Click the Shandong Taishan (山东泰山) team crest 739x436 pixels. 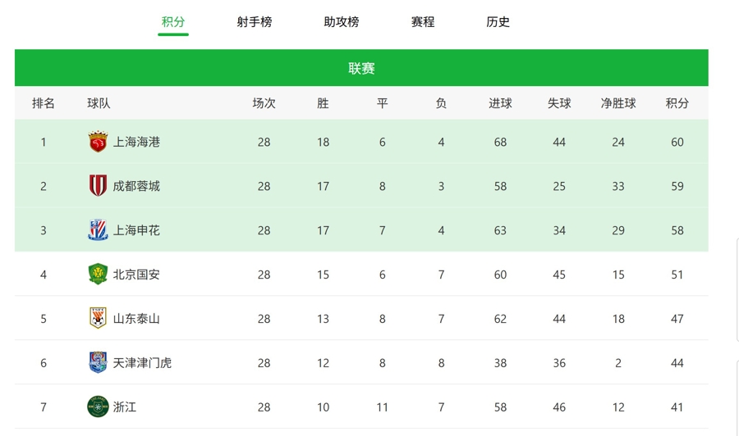point(98,319)
